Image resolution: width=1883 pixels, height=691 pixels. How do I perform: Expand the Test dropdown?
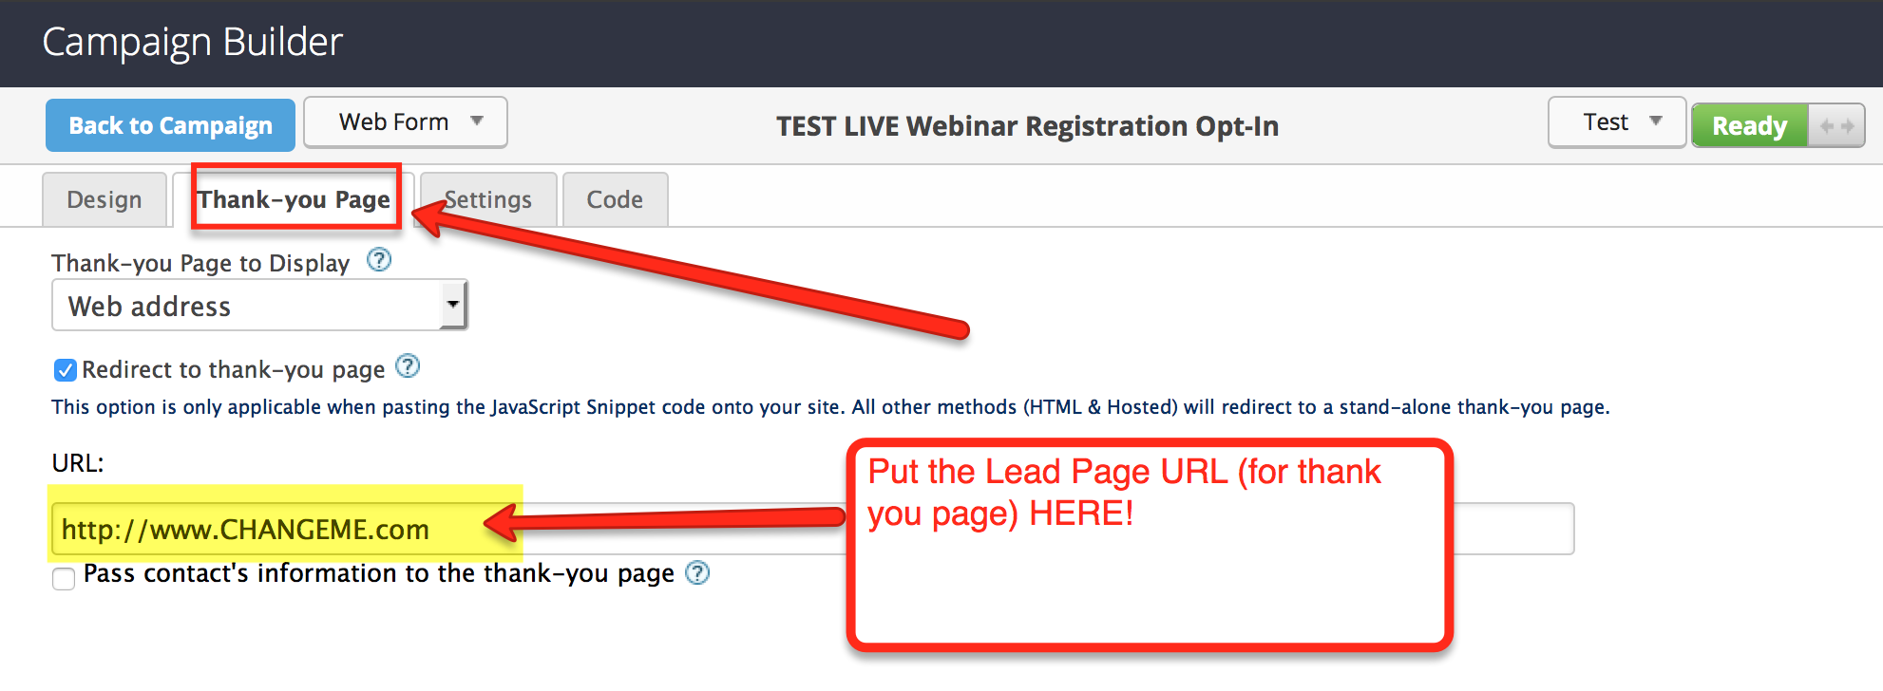click(x=1616, y=122)
